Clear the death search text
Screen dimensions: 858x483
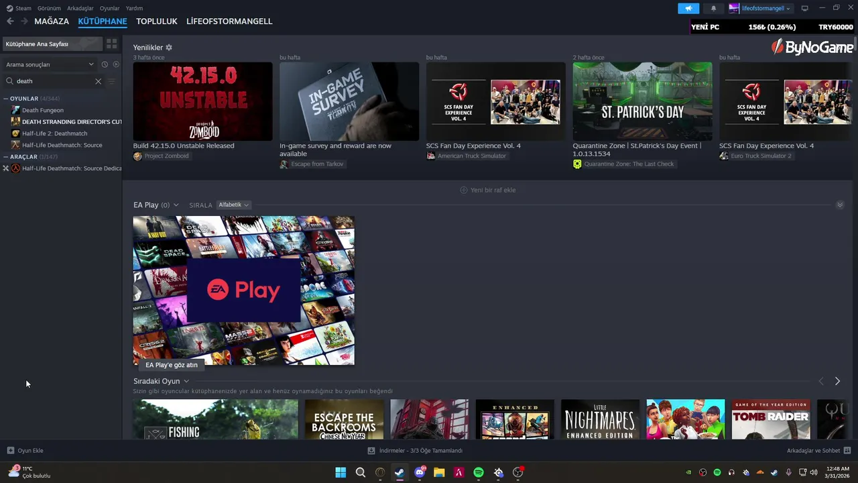tap(98, 81)
